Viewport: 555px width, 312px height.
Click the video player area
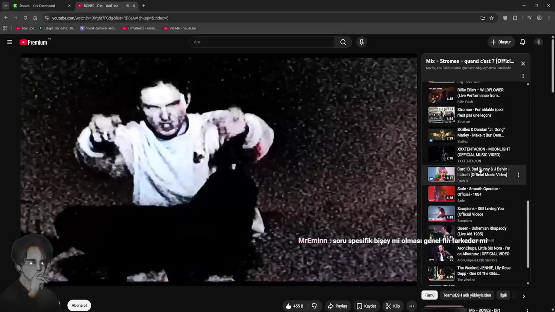tap(219, 169)
